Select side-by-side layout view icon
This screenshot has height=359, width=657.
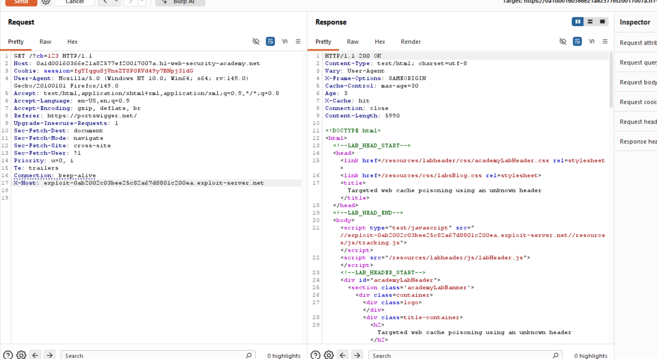tap(578, 22)
